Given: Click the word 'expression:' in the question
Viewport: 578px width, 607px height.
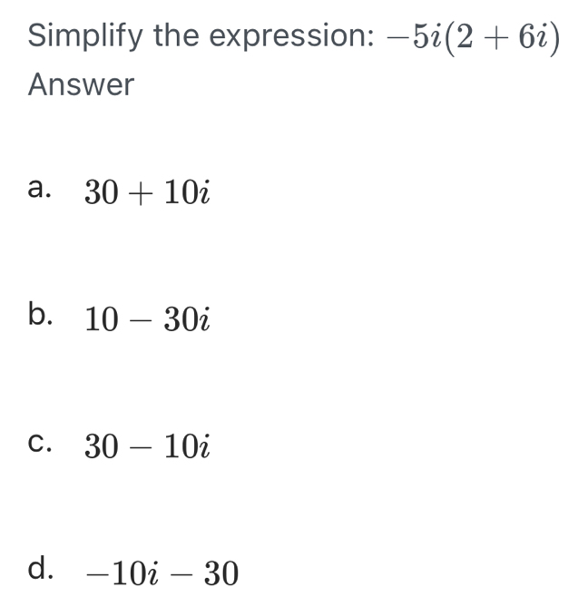Looking at the screenshot, I should pos(292,37).
